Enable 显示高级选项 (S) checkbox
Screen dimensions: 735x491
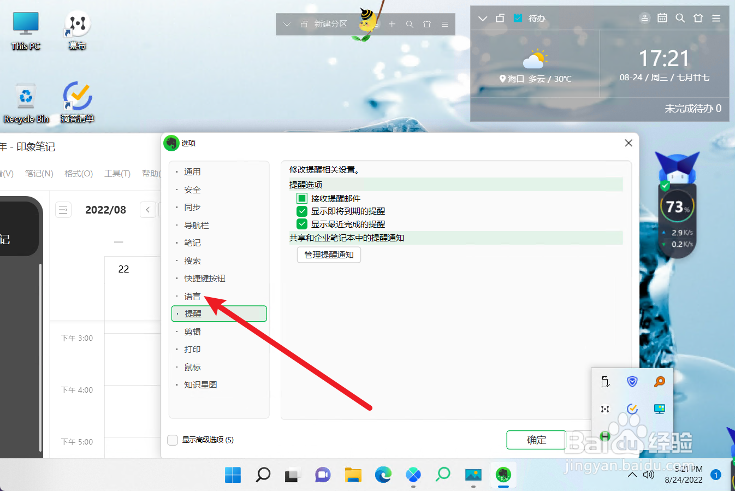pos(173,440)
